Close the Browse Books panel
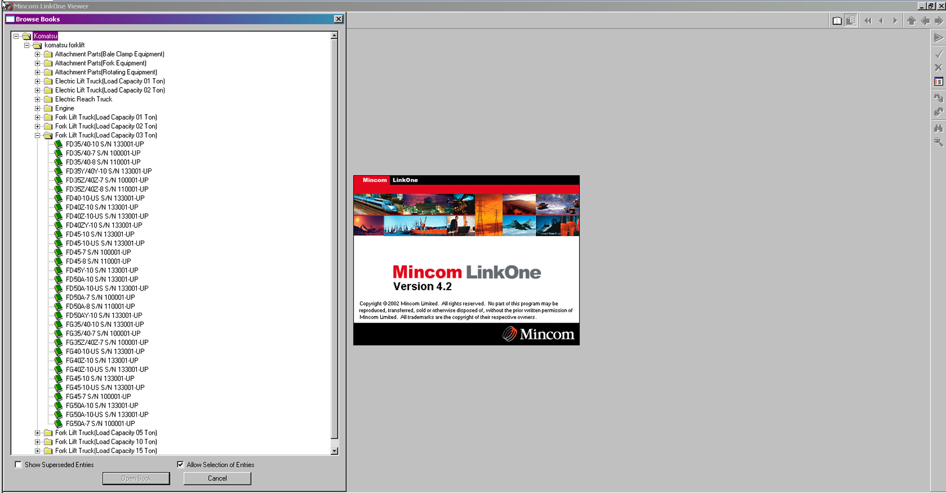946x493 pixels. click(338, 19)
